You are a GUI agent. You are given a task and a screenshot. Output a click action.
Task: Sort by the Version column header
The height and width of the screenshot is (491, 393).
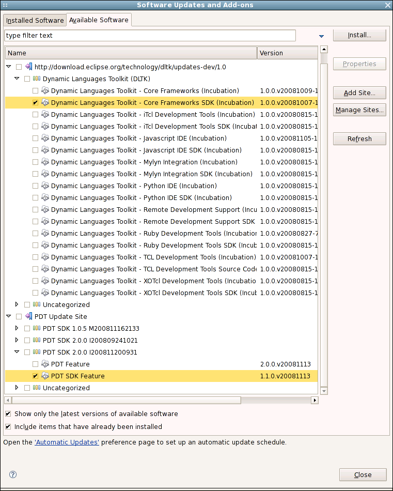tap(288, 53)
